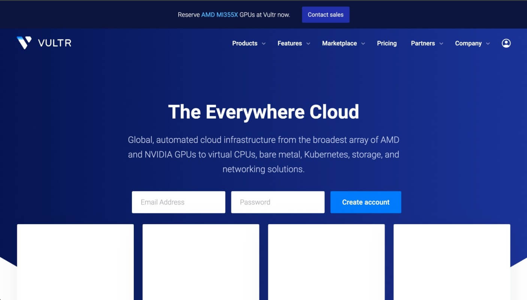Open the Products menu
Image resolution: width=527 pixels, height=300 pixels.
point(245,43)
